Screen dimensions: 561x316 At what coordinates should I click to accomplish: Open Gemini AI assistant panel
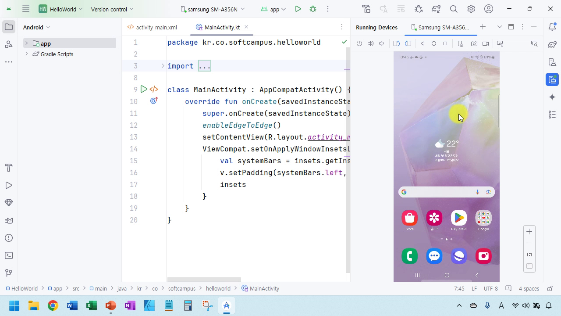pos(552,97)
